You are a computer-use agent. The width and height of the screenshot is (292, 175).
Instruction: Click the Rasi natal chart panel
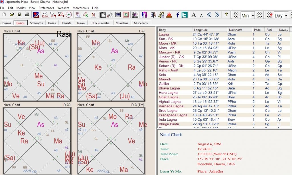(37, 67)
